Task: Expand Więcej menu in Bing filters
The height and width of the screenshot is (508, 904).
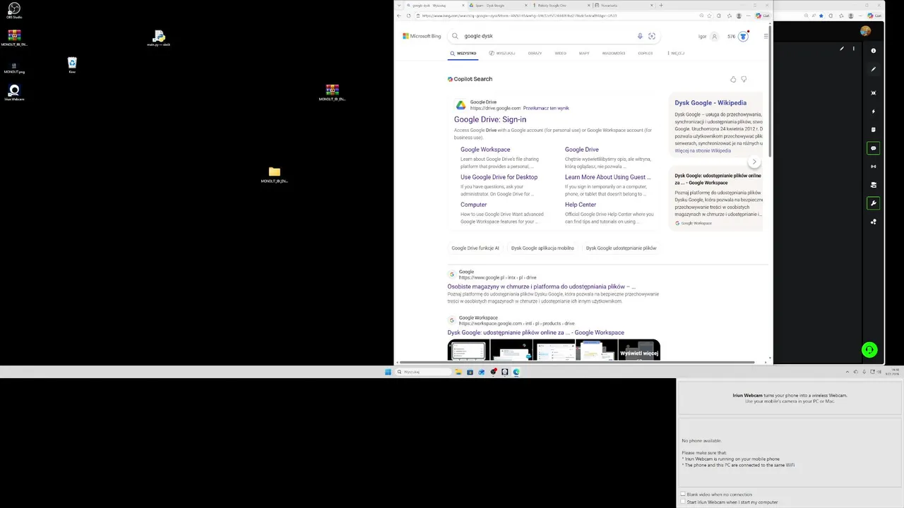Action: point(676,53)
